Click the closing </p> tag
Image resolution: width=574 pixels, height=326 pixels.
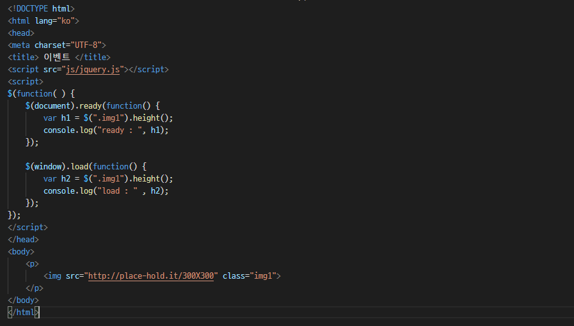(x=35, y=288)
